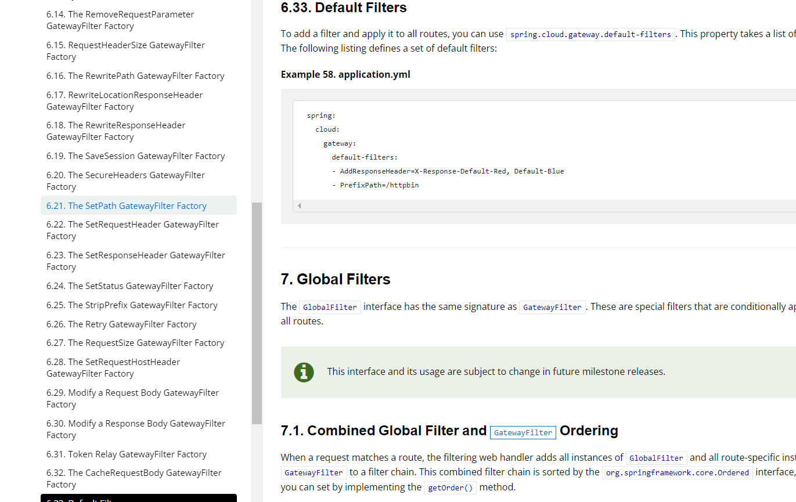
Task: Select 6.22 SetRequestHeader GatewayFilter Factory
Action: tap(132, 230)
